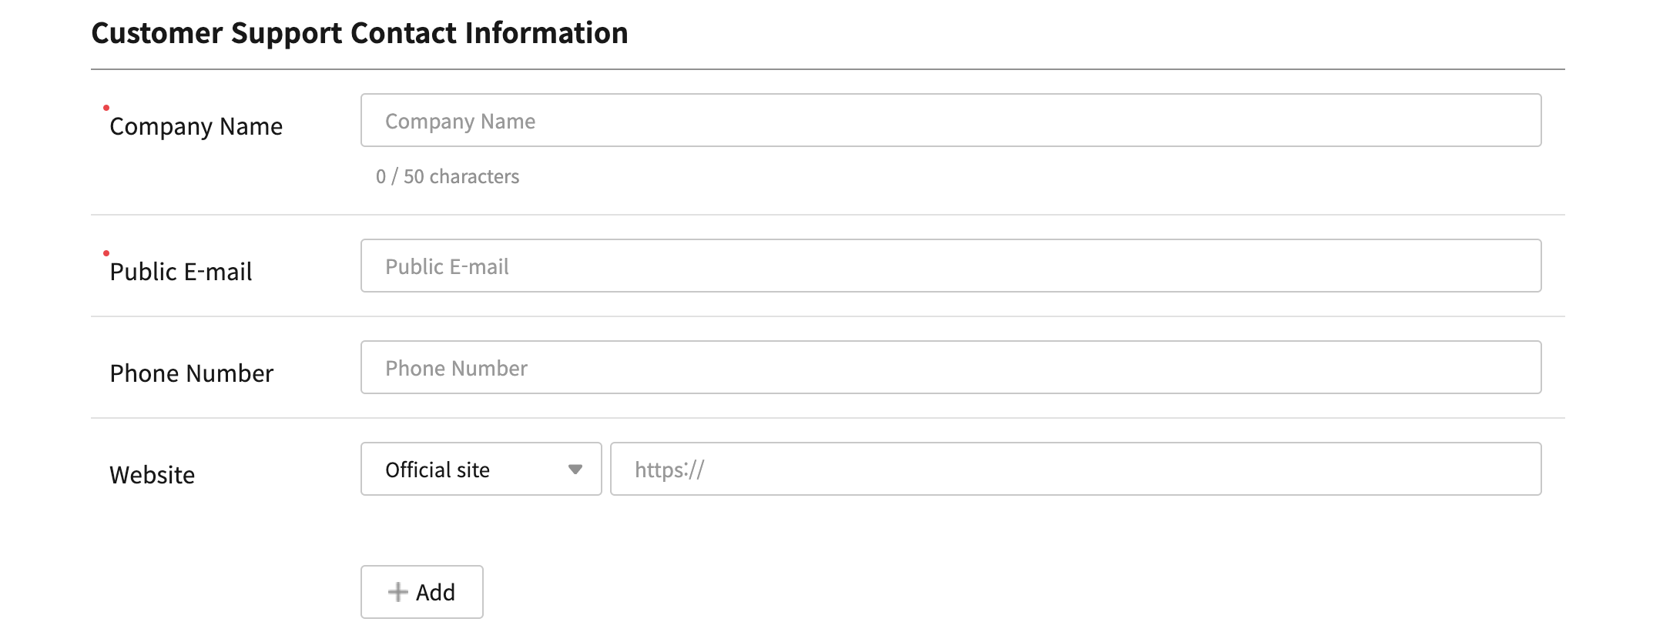Click the 'Company Name' placeholder text

click(460, 122)
